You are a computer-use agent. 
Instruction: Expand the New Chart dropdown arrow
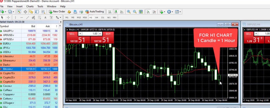pos(5,12)
